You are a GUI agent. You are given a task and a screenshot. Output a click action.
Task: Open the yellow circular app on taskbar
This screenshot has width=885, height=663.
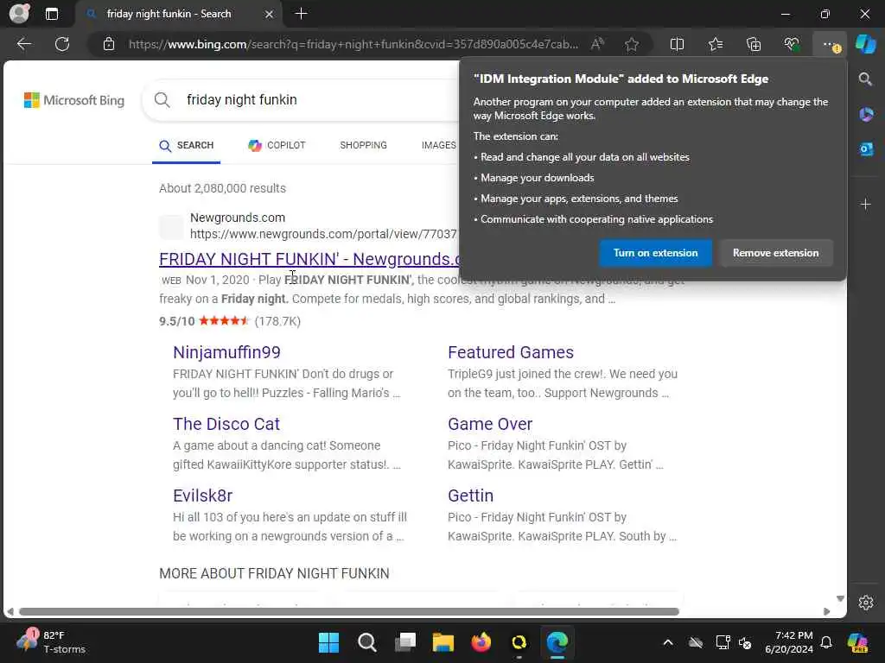(x=519, y=642)
